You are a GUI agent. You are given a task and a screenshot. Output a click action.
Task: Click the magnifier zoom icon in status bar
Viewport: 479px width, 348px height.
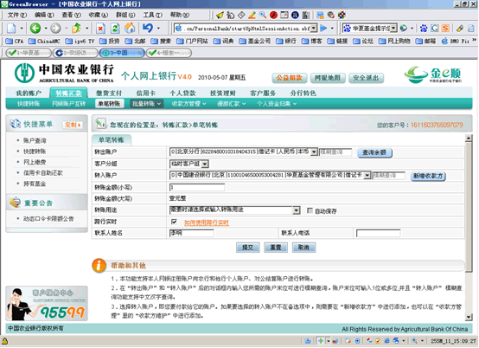point(414,341)
